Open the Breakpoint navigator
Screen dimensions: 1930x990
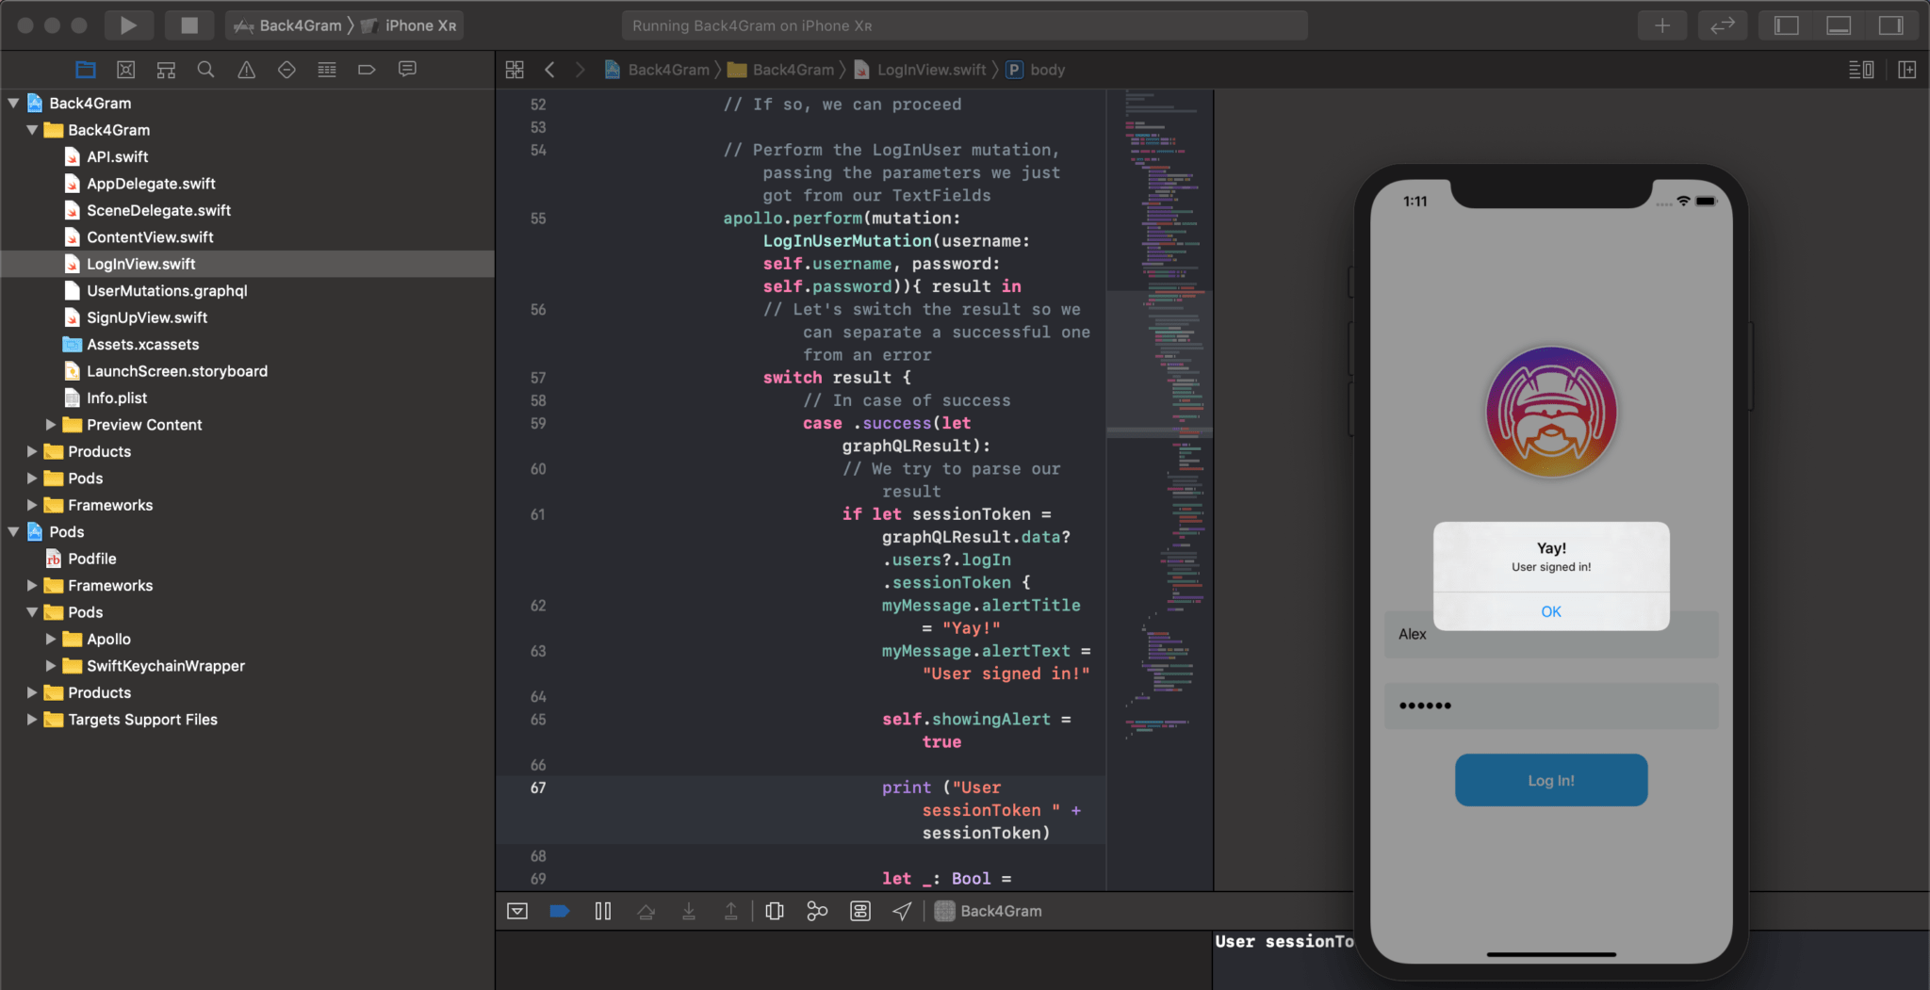tap(367, 69)
